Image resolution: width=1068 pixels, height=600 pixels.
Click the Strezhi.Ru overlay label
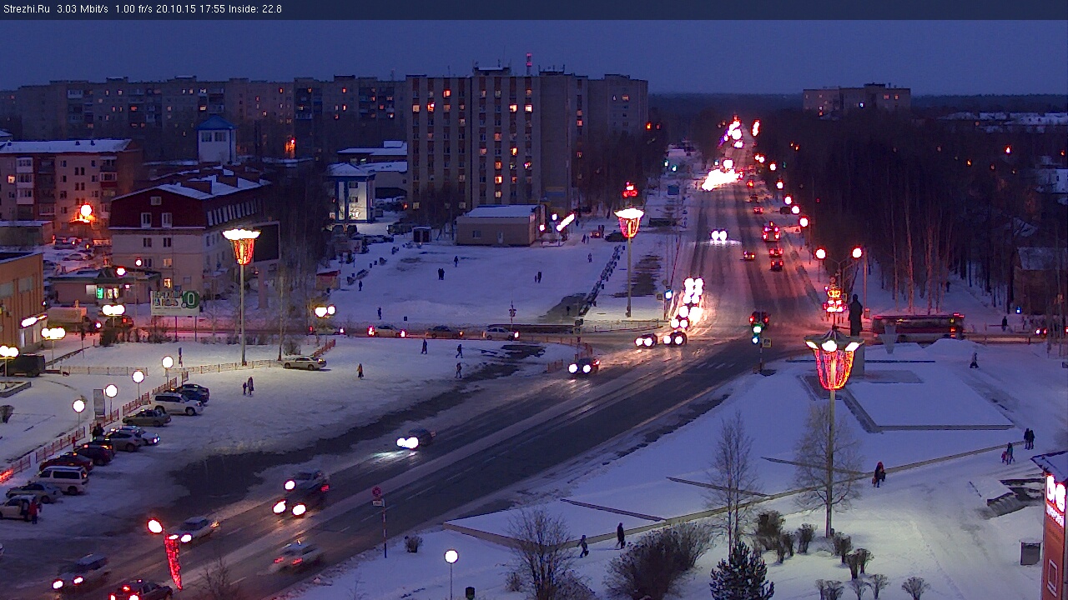(25, 9)
